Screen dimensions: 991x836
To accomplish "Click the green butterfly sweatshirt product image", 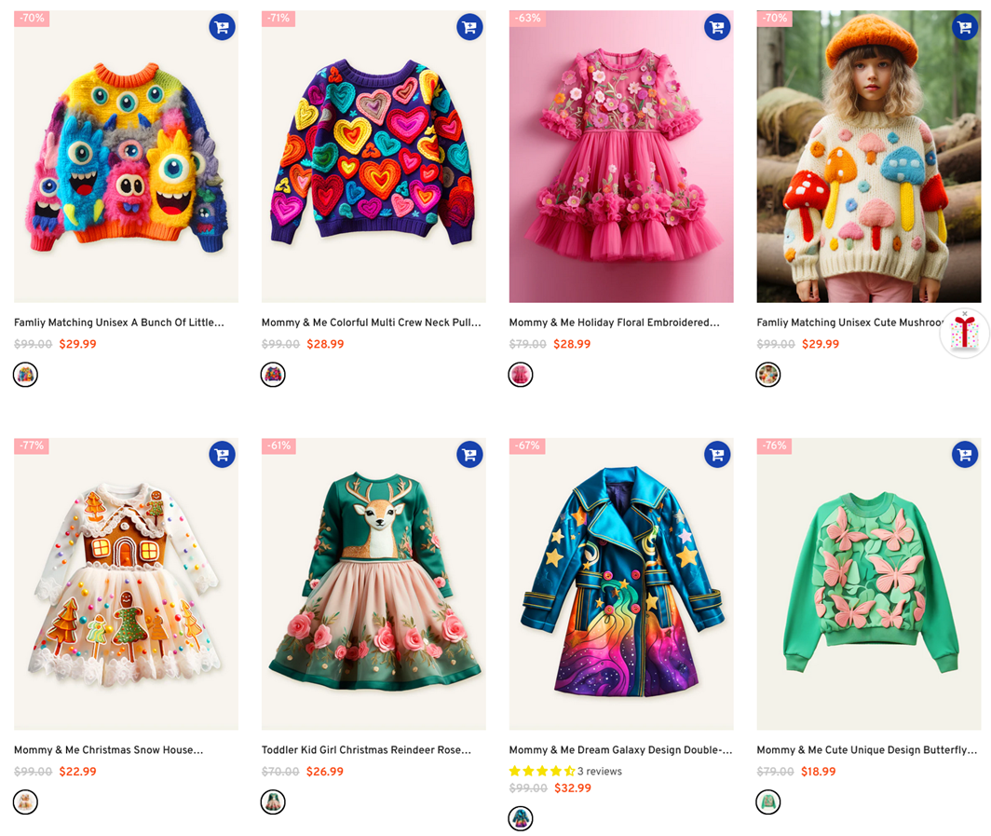I will pyautogui.click(x=868, y=583).
